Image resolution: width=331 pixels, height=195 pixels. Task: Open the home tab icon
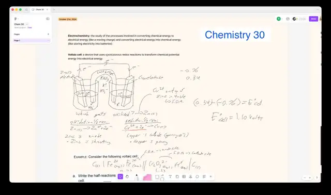(x=26, y=9)
